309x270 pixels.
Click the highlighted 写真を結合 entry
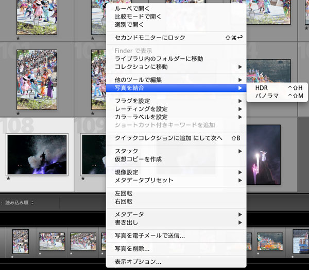point(176,88)
